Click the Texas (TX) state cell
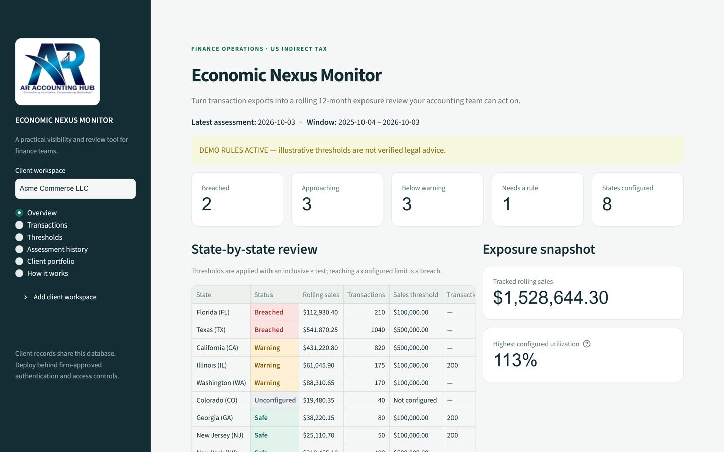The image size is (724, 452). click(x=221, y=330)
